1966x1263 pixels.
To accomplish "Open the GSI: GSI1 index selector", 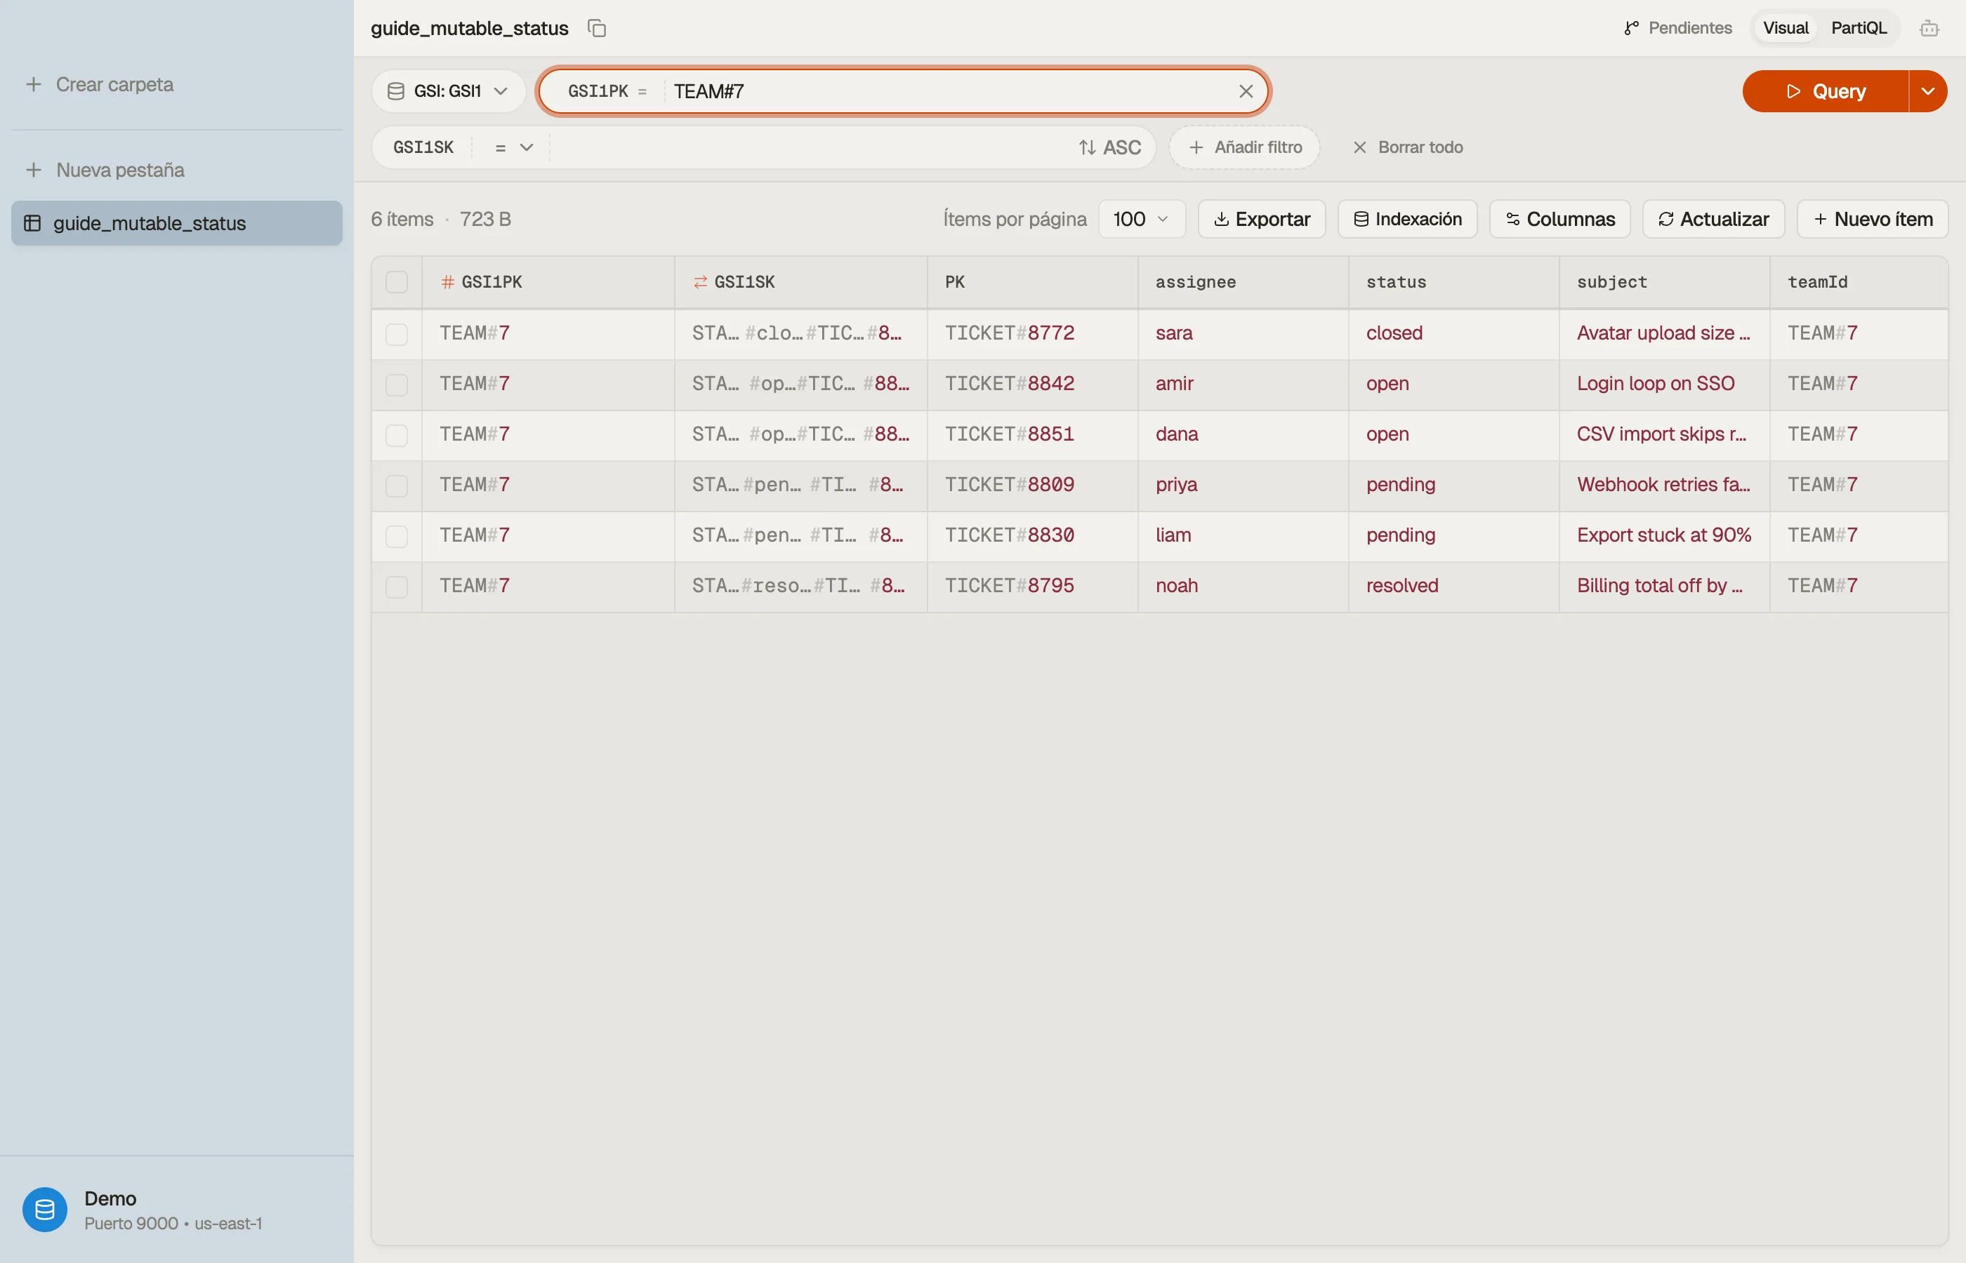I will click(x=448, y=91).
